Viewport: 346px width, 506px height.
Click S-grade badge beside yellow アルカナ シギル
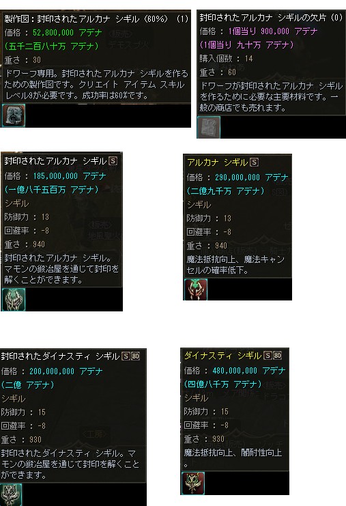(x=254, y=162)
